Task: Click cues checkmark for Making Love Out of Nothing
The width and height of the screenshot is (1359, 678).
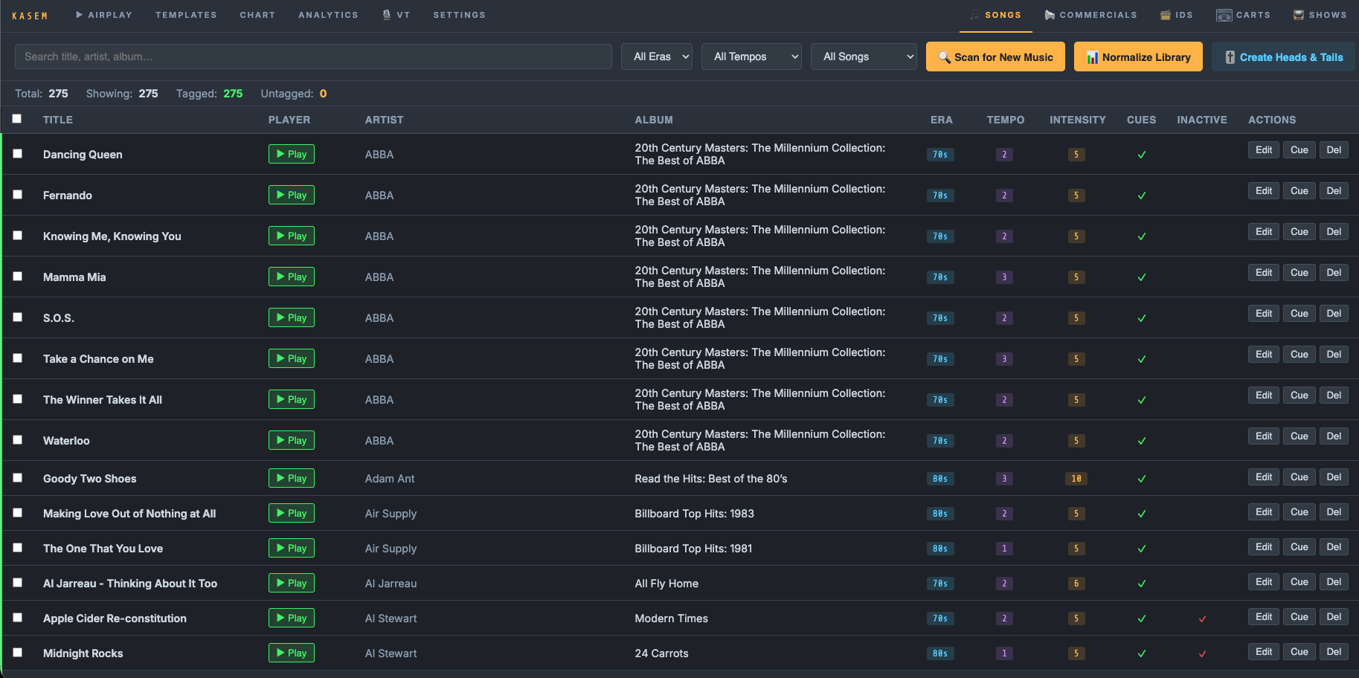Action: point(1142,514)
